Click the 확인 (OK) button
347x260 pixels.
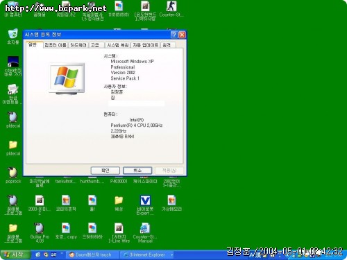point(105,171)
